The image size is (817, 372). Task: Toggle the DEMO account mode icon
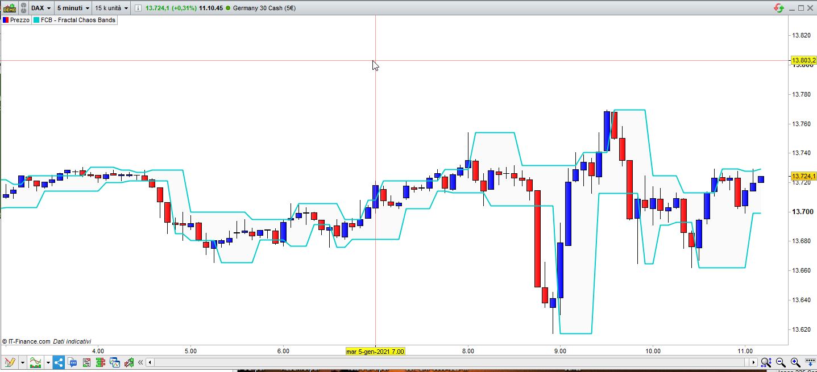click(10, 8)
